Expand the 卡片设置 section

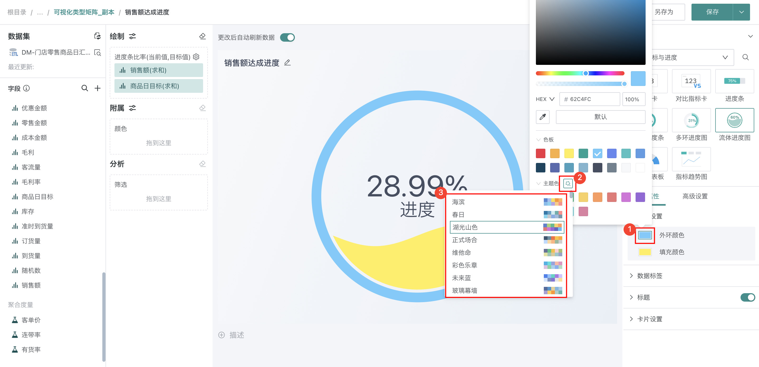click(649, 319)
